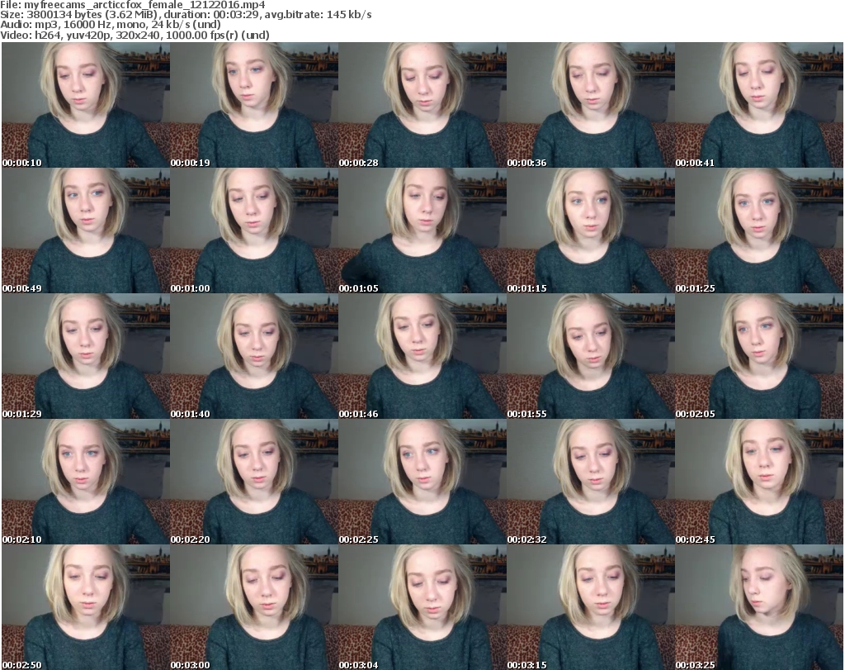Click the Audio mp3 info line
Viewport: 845px width, 670px height.
[x=111, y=25]
